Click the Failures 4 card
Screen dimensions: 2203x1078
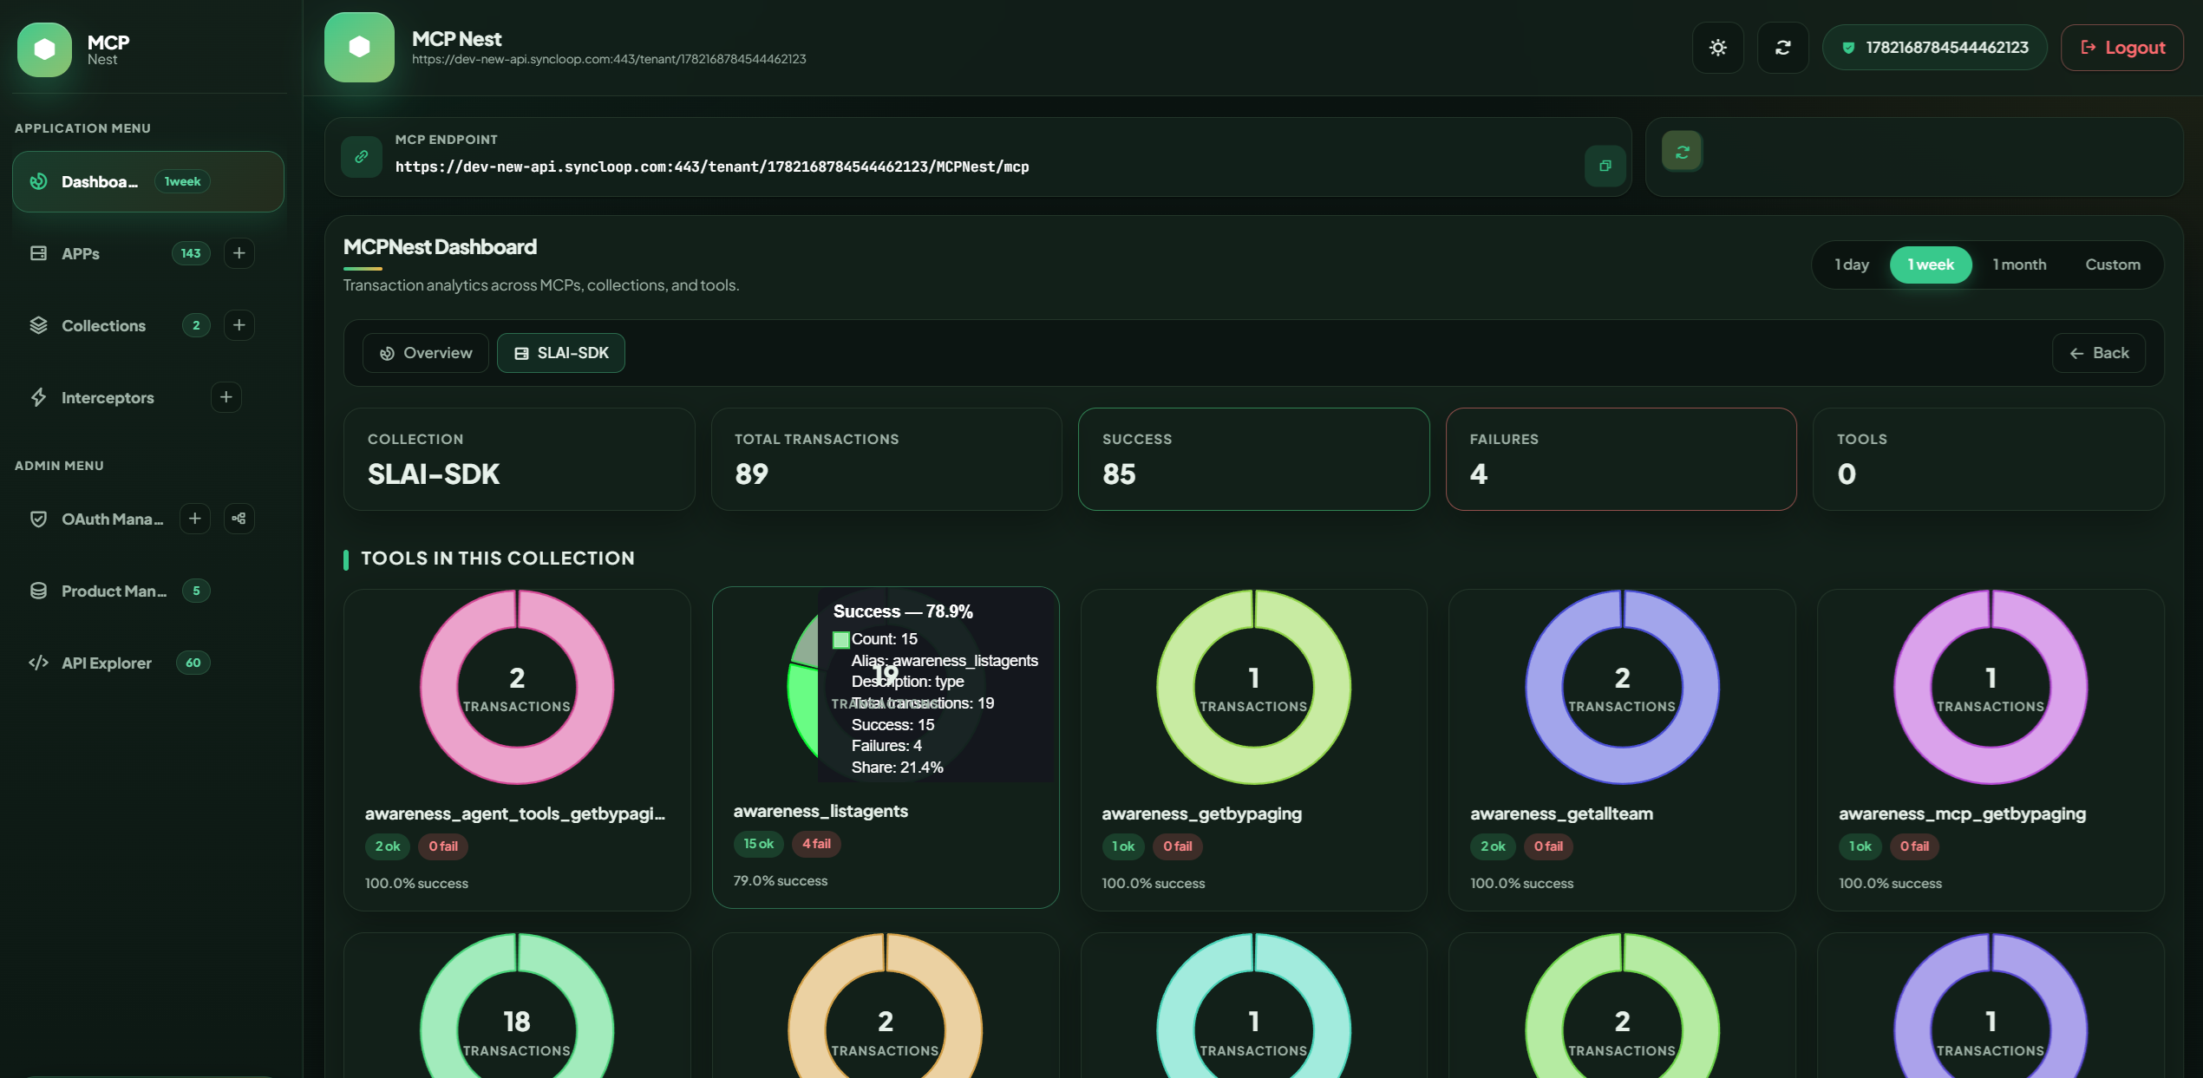tap(1620, 459)
